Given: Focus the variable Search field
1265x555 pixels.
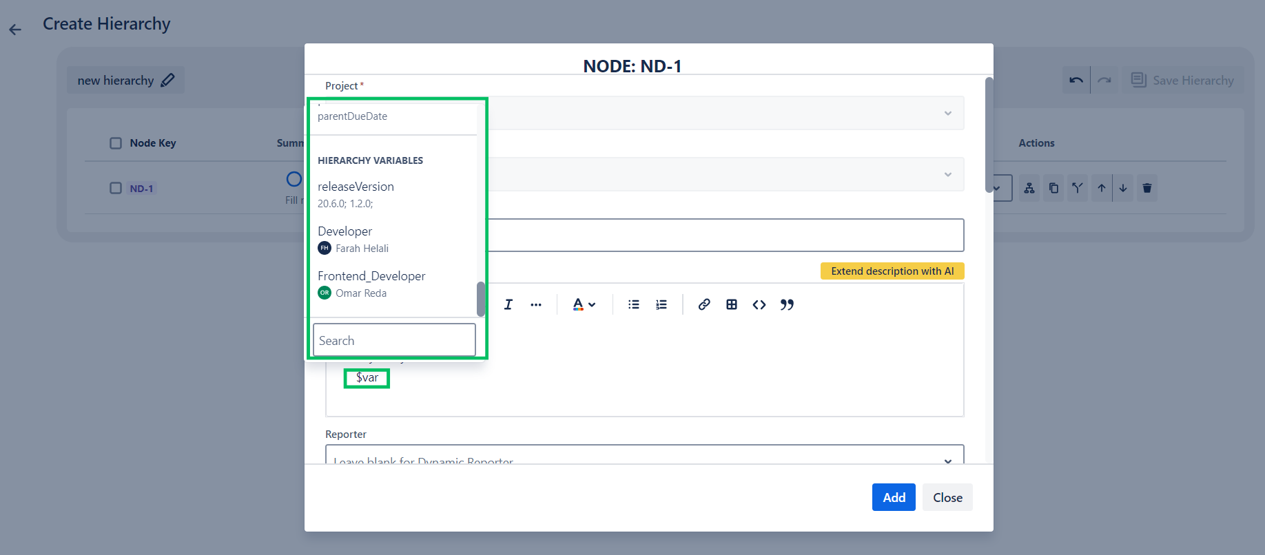Looking at the screenshot, I should [x=394, y=341].
